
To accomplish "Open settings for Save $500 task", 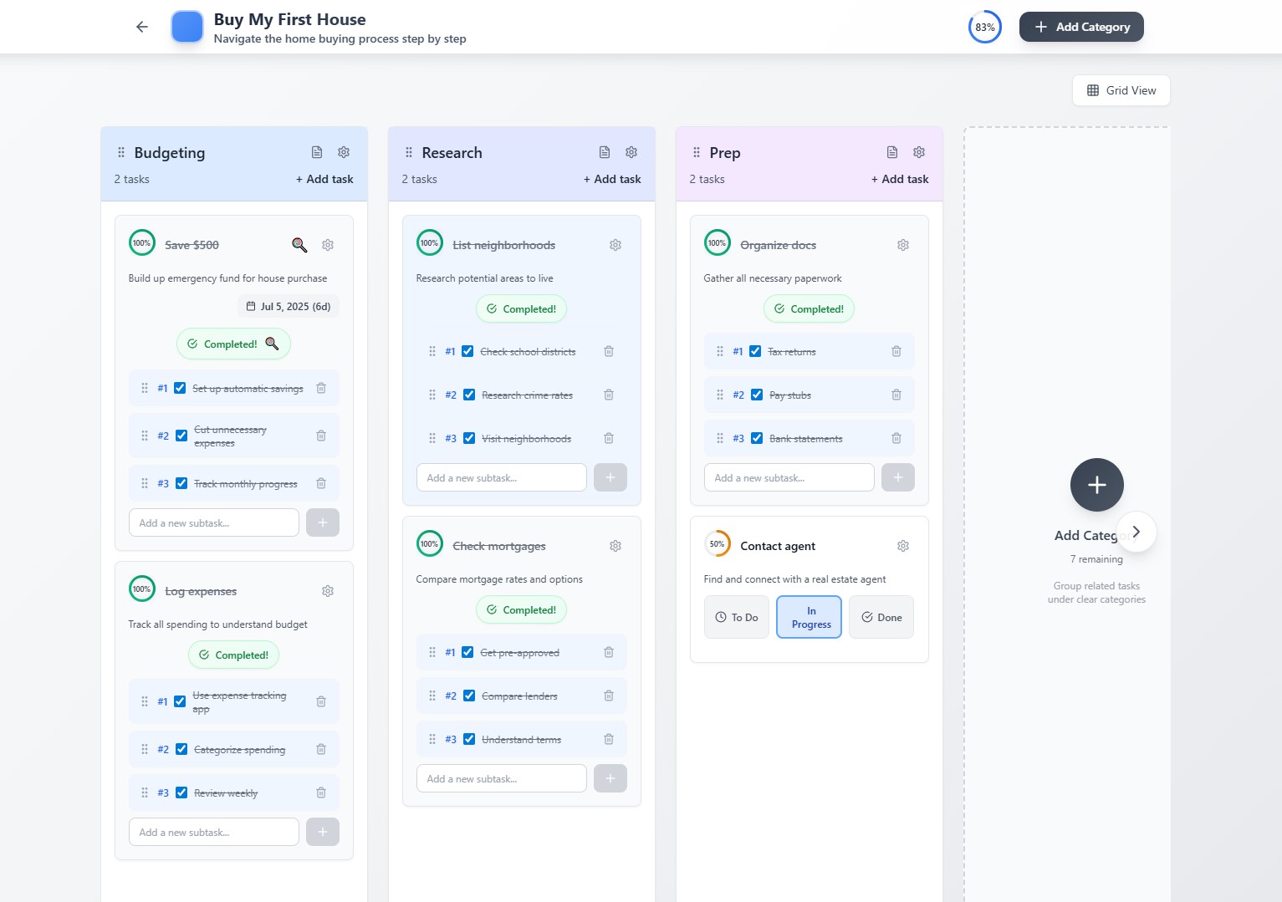I will [328, 245].
